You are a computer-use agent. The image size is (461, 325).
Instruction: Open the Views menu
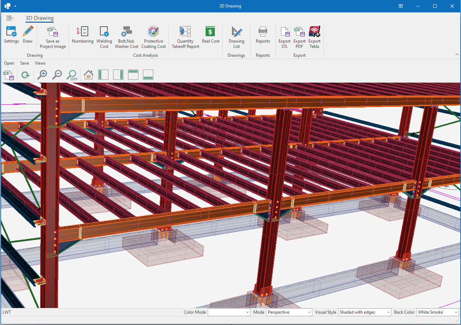click(x=40, y=63)
